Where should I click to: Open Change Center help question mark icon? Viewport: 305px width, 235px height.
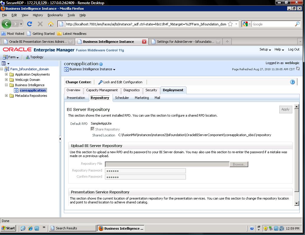coord(292,82)
